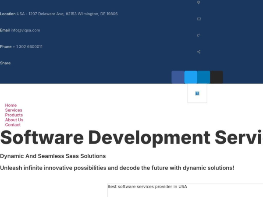
Task: Click the light blue Twitter share button
Action: tap(191, 77)
